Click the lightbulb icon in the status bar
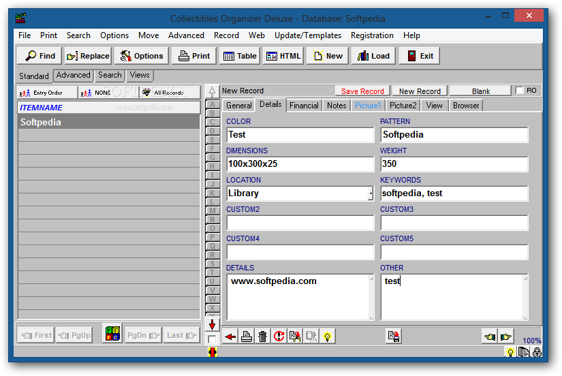The width and height of the screenshot is (562, 376). click(510, 352)
